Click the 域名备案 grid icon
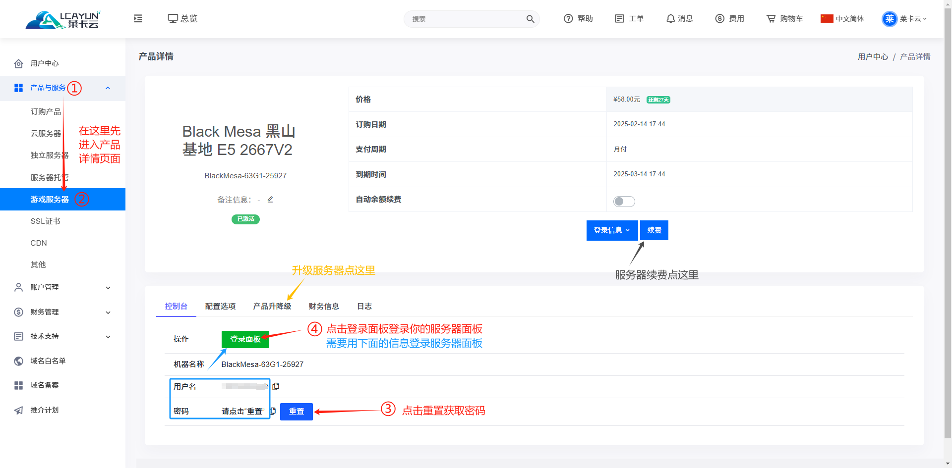The height and width of the screenshot is (468, 952). (x=18, y=385)
